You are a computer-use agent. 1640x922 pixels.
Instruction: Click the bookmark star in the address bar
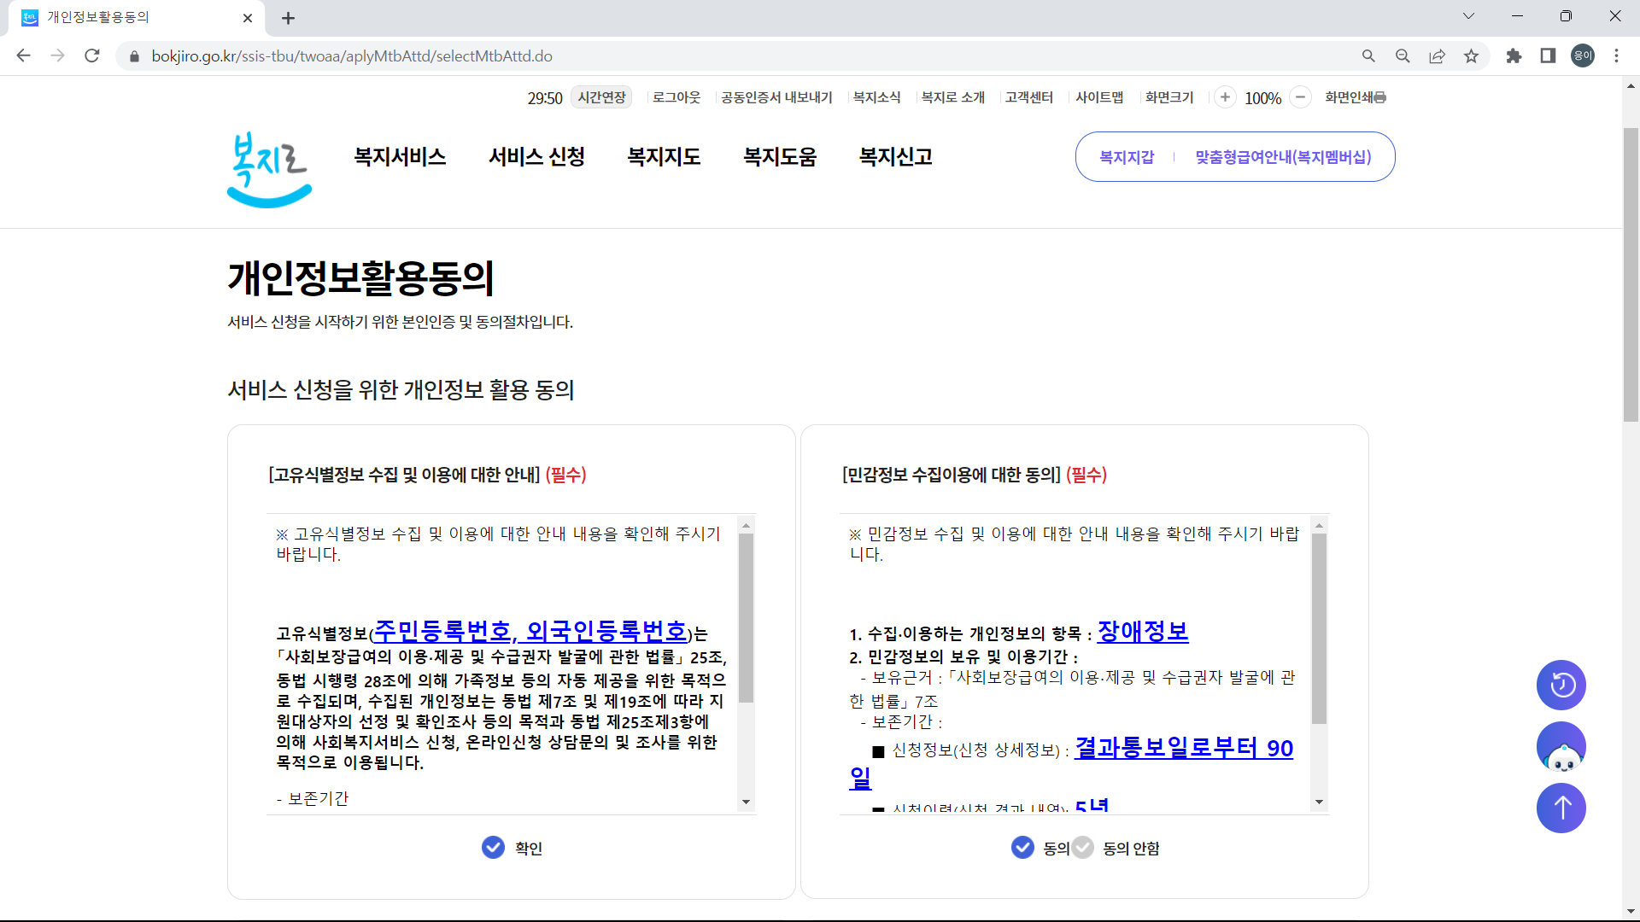pyautogui.click(x=1471, y=55)
